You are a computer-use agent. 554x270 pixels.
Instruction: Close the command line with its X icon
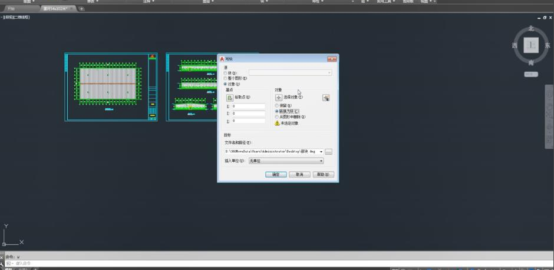coord(2,257)
